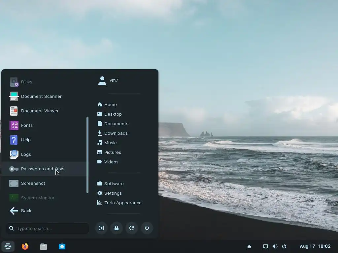
Task: Open the Home folder
Action: [x=107, y=104]
